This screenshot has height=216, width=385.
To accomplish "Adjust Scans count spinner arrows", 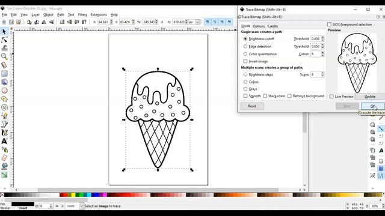I will tap(322, 74).
